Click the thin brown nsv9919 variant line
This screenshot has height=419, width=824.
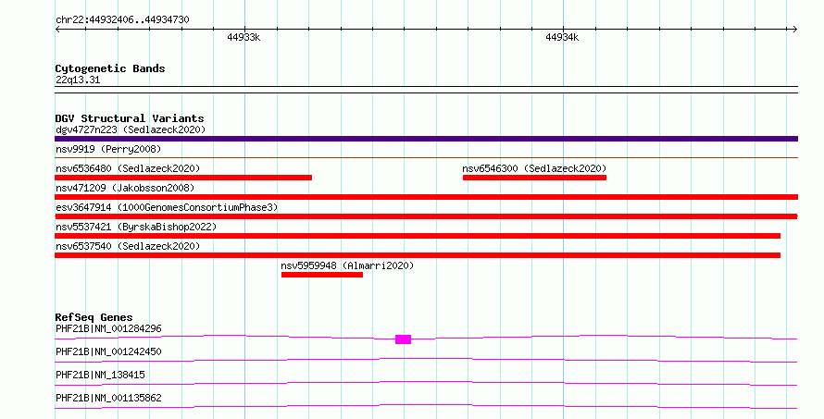(426, 157)
